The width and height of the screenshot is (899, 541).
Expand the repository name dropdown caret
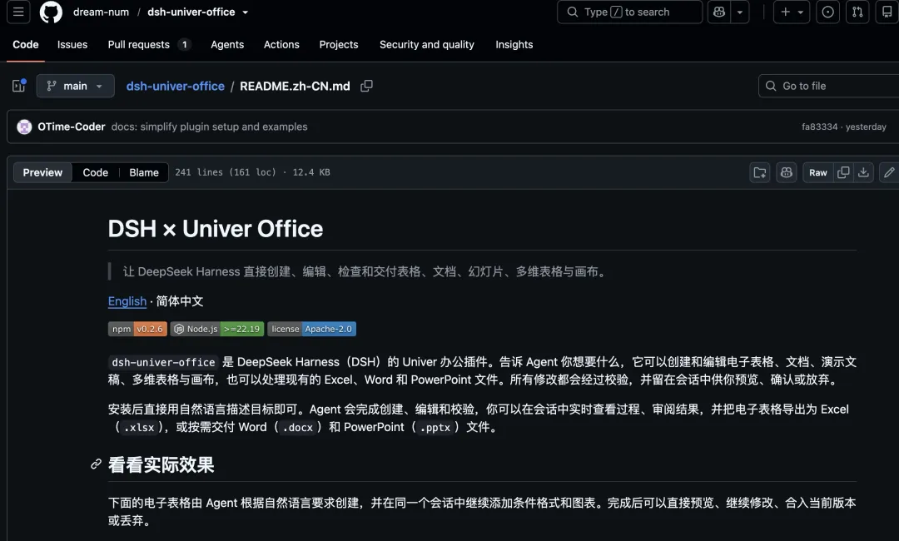tap(246, 12)
